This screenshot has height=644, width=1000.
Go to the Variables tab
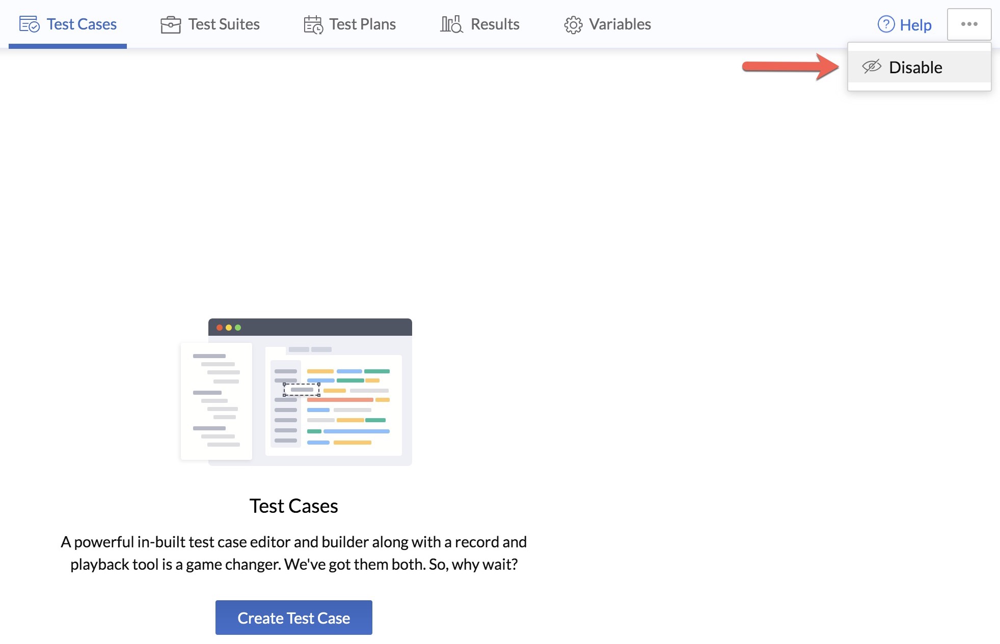[619, 24]
